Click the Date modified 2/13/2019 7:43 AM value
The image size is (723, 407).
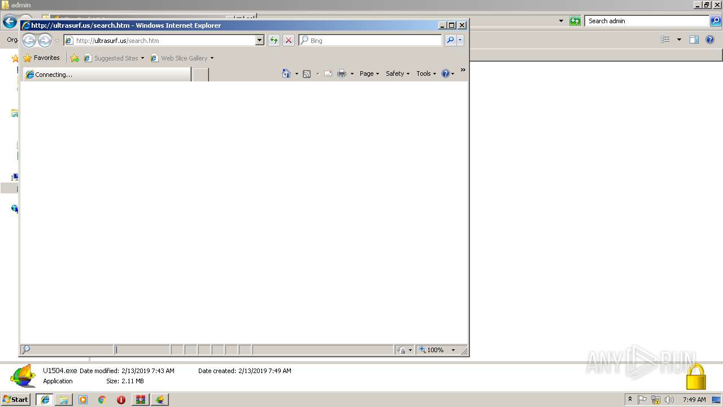148,371
